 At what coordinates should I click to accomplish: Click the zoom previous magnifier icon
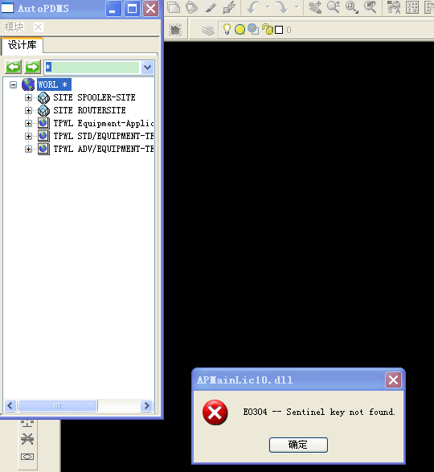click(x=370, y=7)
